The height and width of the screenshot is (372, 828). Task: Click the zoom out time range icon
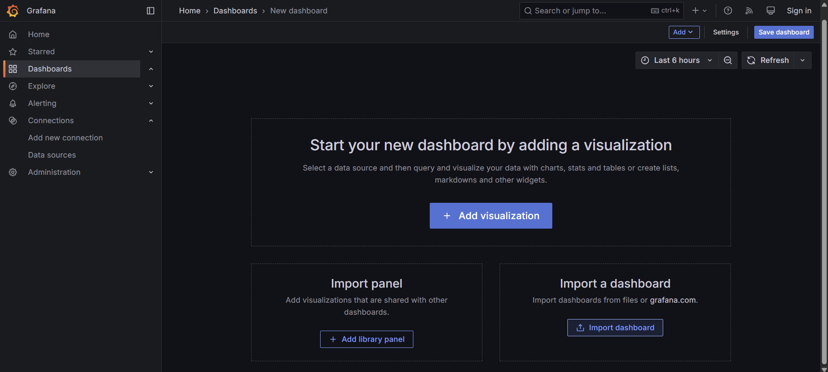click(x=728, y=60)
